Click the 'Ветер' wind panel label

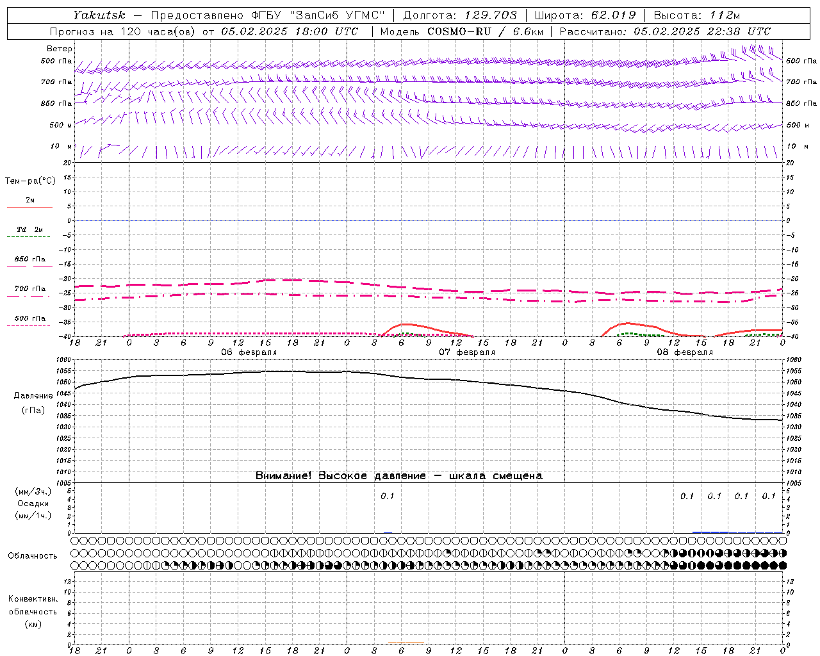pos(60,49)
